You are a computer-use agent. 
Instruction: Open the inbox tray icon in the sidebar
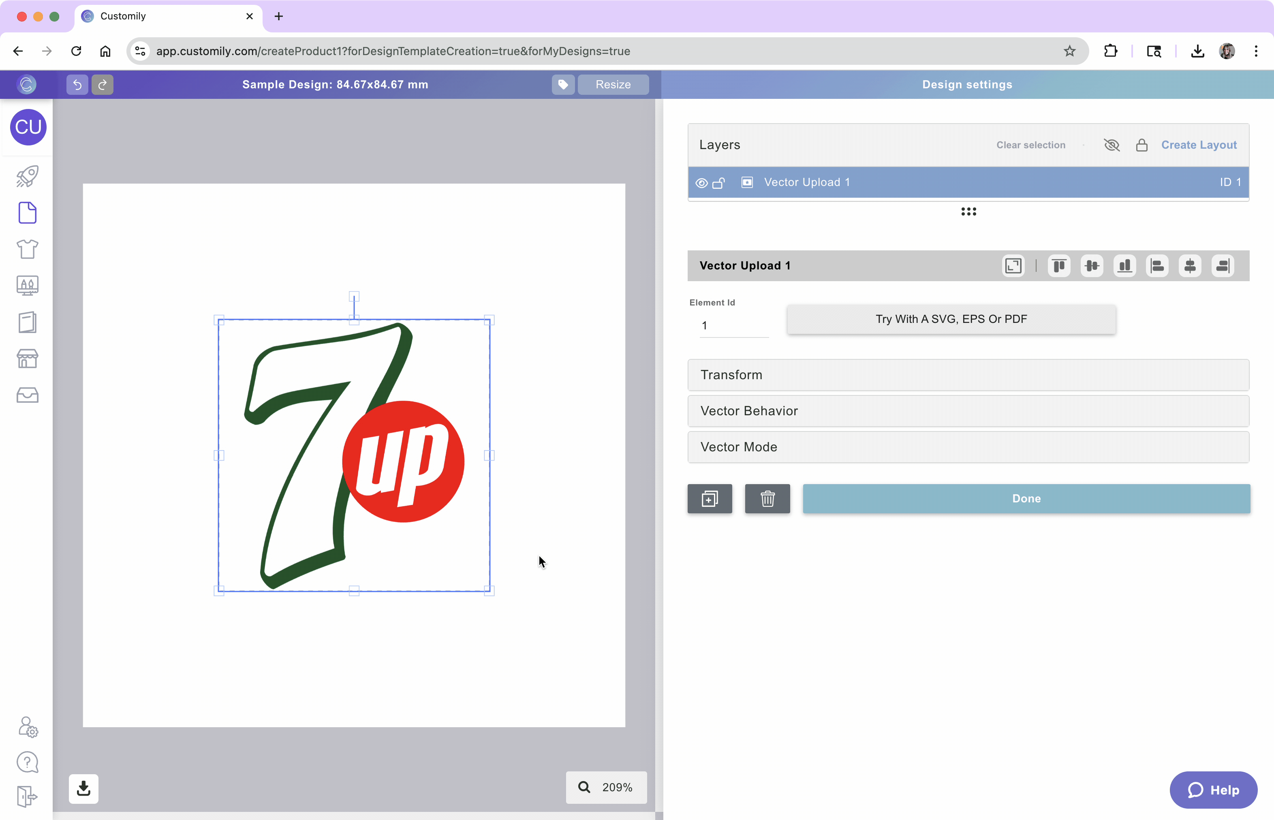[27, 395]
